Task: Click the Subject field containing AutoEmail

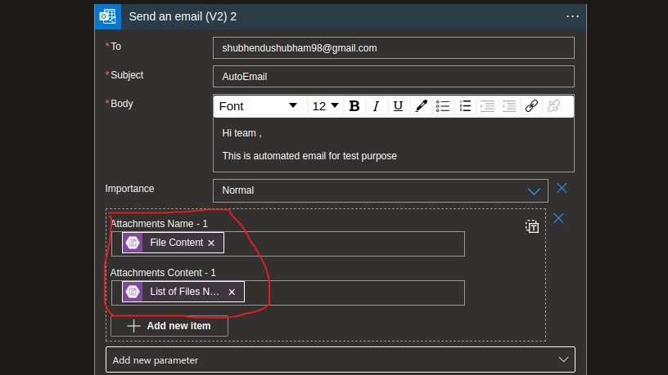Action: click(394, 77)
